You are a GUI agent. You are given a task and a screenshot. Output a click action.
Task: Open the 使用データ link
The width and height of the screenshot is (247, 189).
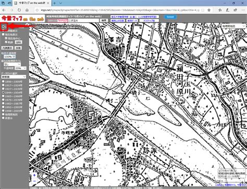coord(132,21)
